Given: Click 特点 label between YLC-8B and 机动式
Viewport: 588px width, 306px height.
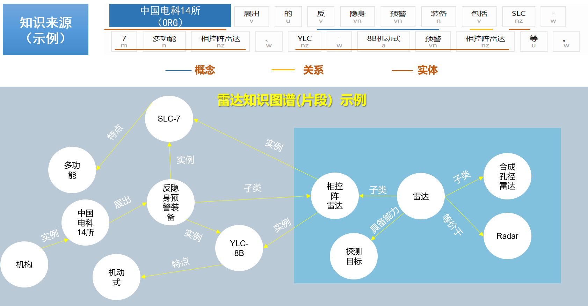Looking at the screenshot, I should click(180, 263).
